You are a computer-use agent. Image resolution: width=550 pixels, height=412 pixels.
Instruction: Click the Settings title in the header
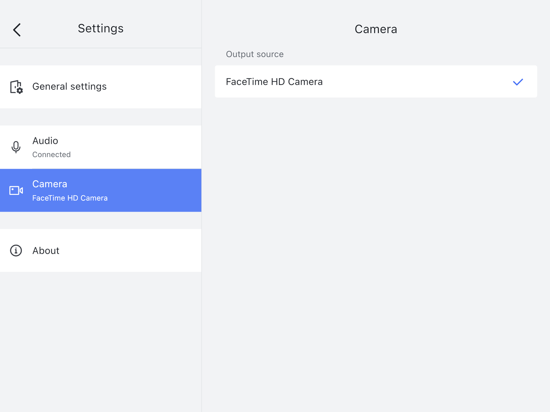[x=101, y=28]
